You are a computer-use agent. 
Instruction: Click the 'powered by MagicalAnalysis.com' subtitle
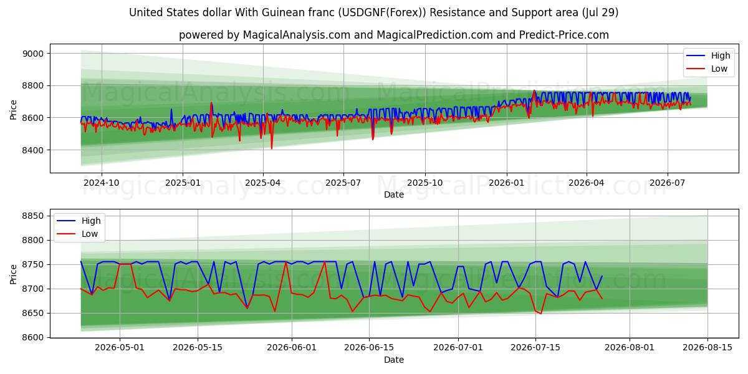pos(394,35)
